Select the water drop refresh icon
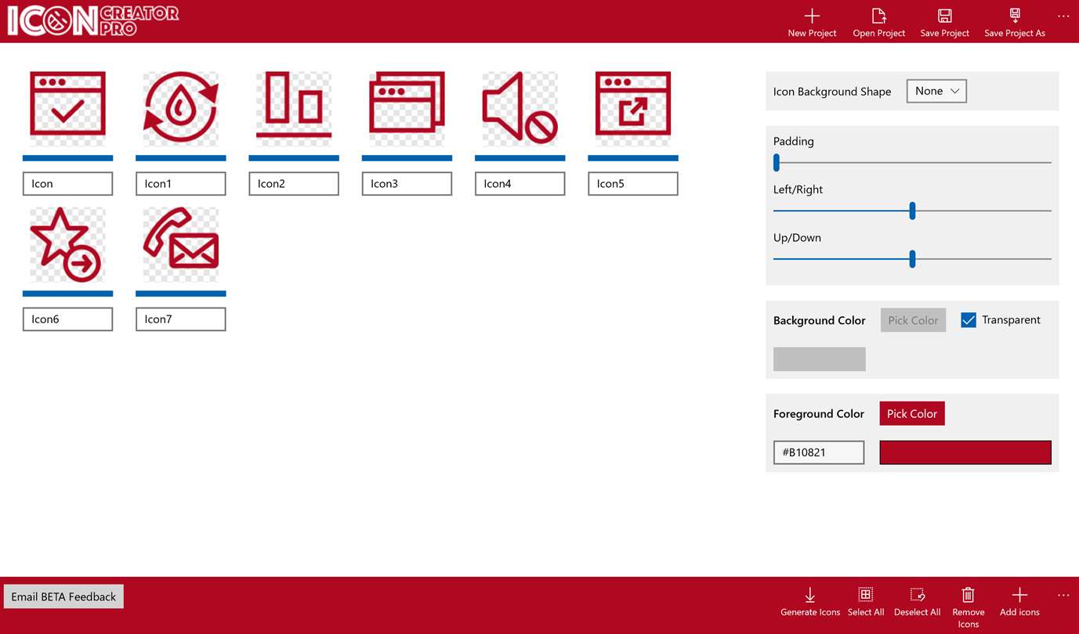Viewport: 1079px width, 634px height. pos(180,108)
